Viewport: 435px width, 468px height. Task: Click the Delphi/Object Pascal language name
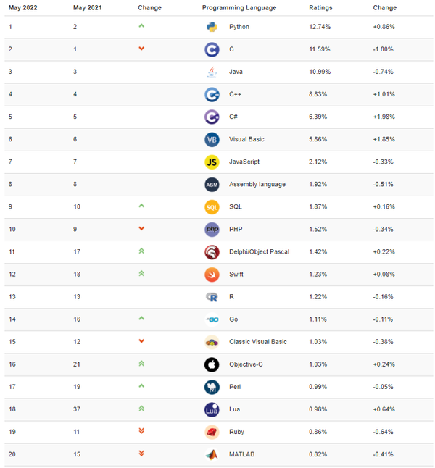click(x=259, y=251)
